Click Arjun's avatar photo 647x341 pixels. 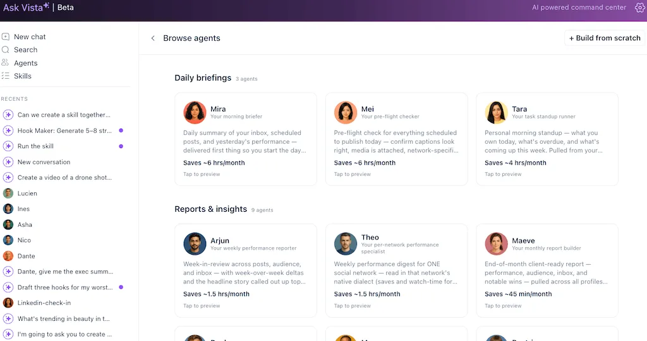pos(195,244)
